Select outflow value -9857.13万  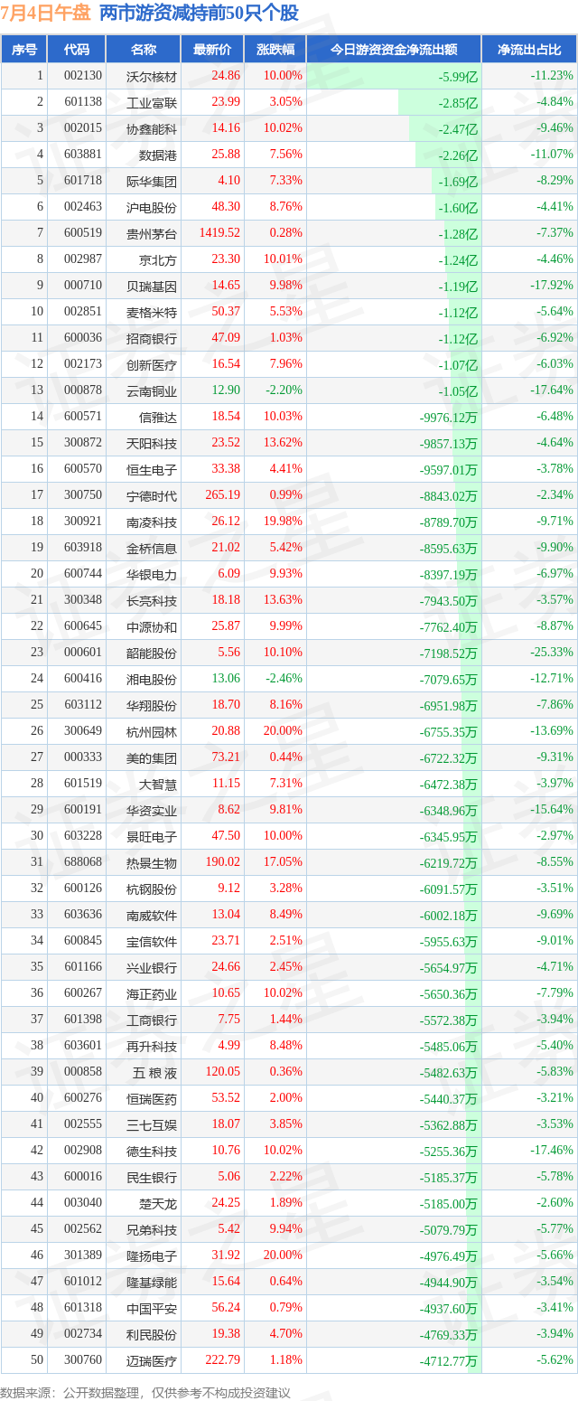coord(449,443)
